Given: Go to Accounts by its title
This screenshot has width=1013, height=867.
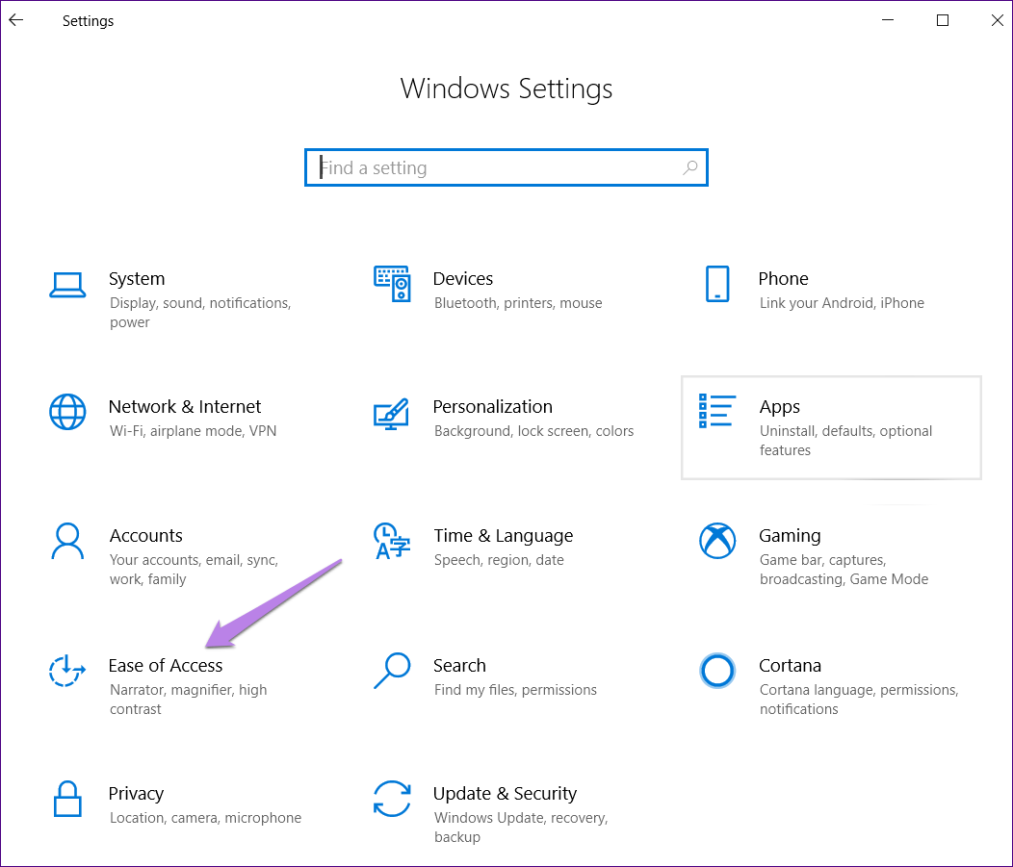Looking at the screenshot, I should [x=146, y=535].
